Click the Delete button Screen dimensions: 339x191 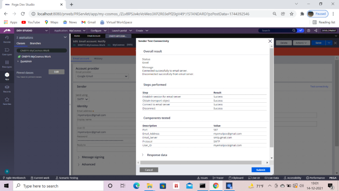284,43
